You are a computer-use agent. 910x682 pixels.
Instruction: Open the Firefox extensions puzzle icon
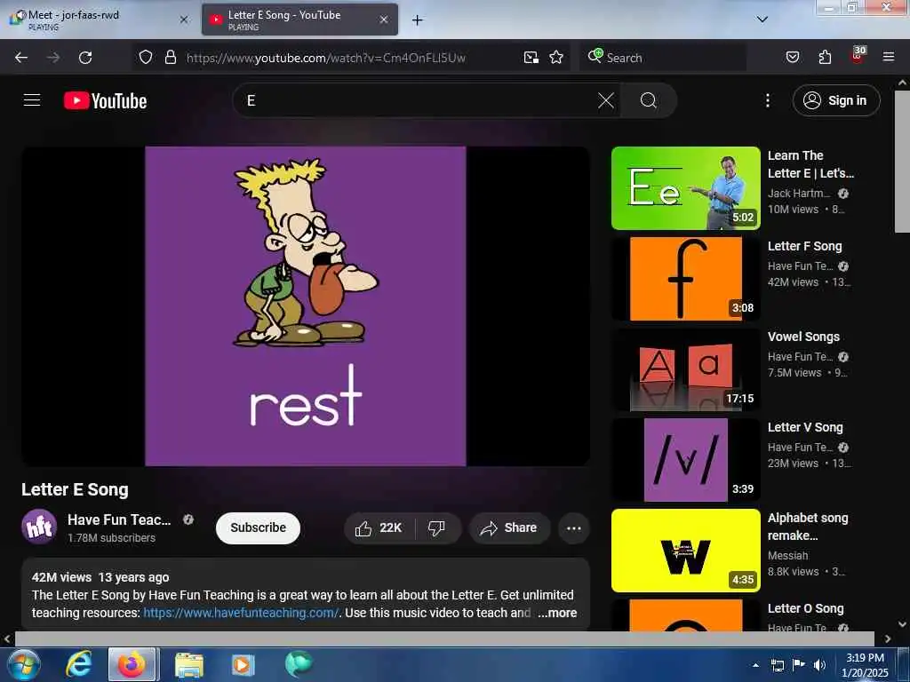tap(825, 57)
